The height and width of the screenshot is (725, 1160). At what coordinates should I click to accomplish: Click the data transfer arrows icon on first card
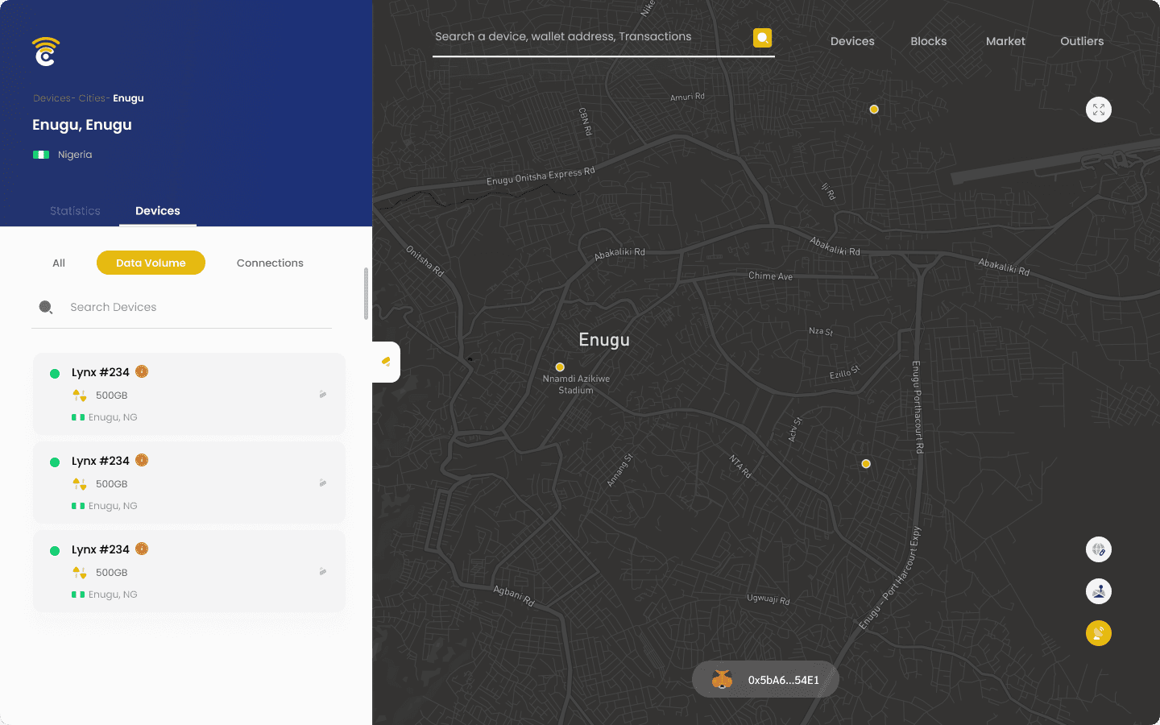(x=79, y=396)
